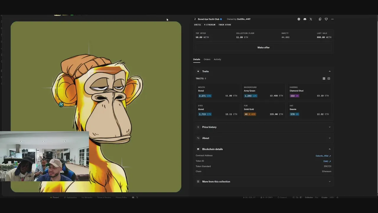The height and width of the screenshot is (213, 378).
Task: Select the Background Army Green trait card
Action: click(263, 92)
